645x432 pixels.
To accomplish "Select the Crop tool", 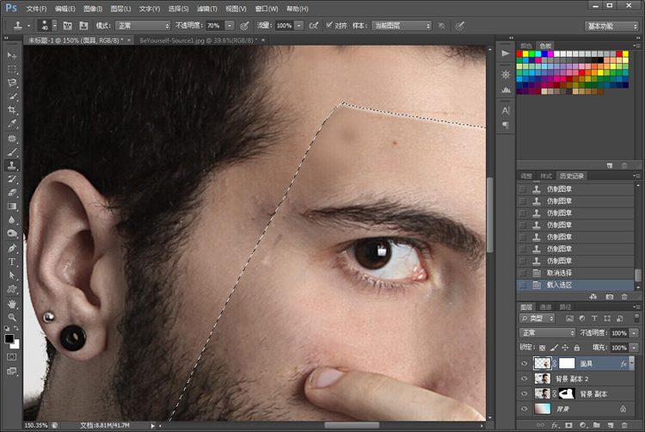I will (12, 110).
